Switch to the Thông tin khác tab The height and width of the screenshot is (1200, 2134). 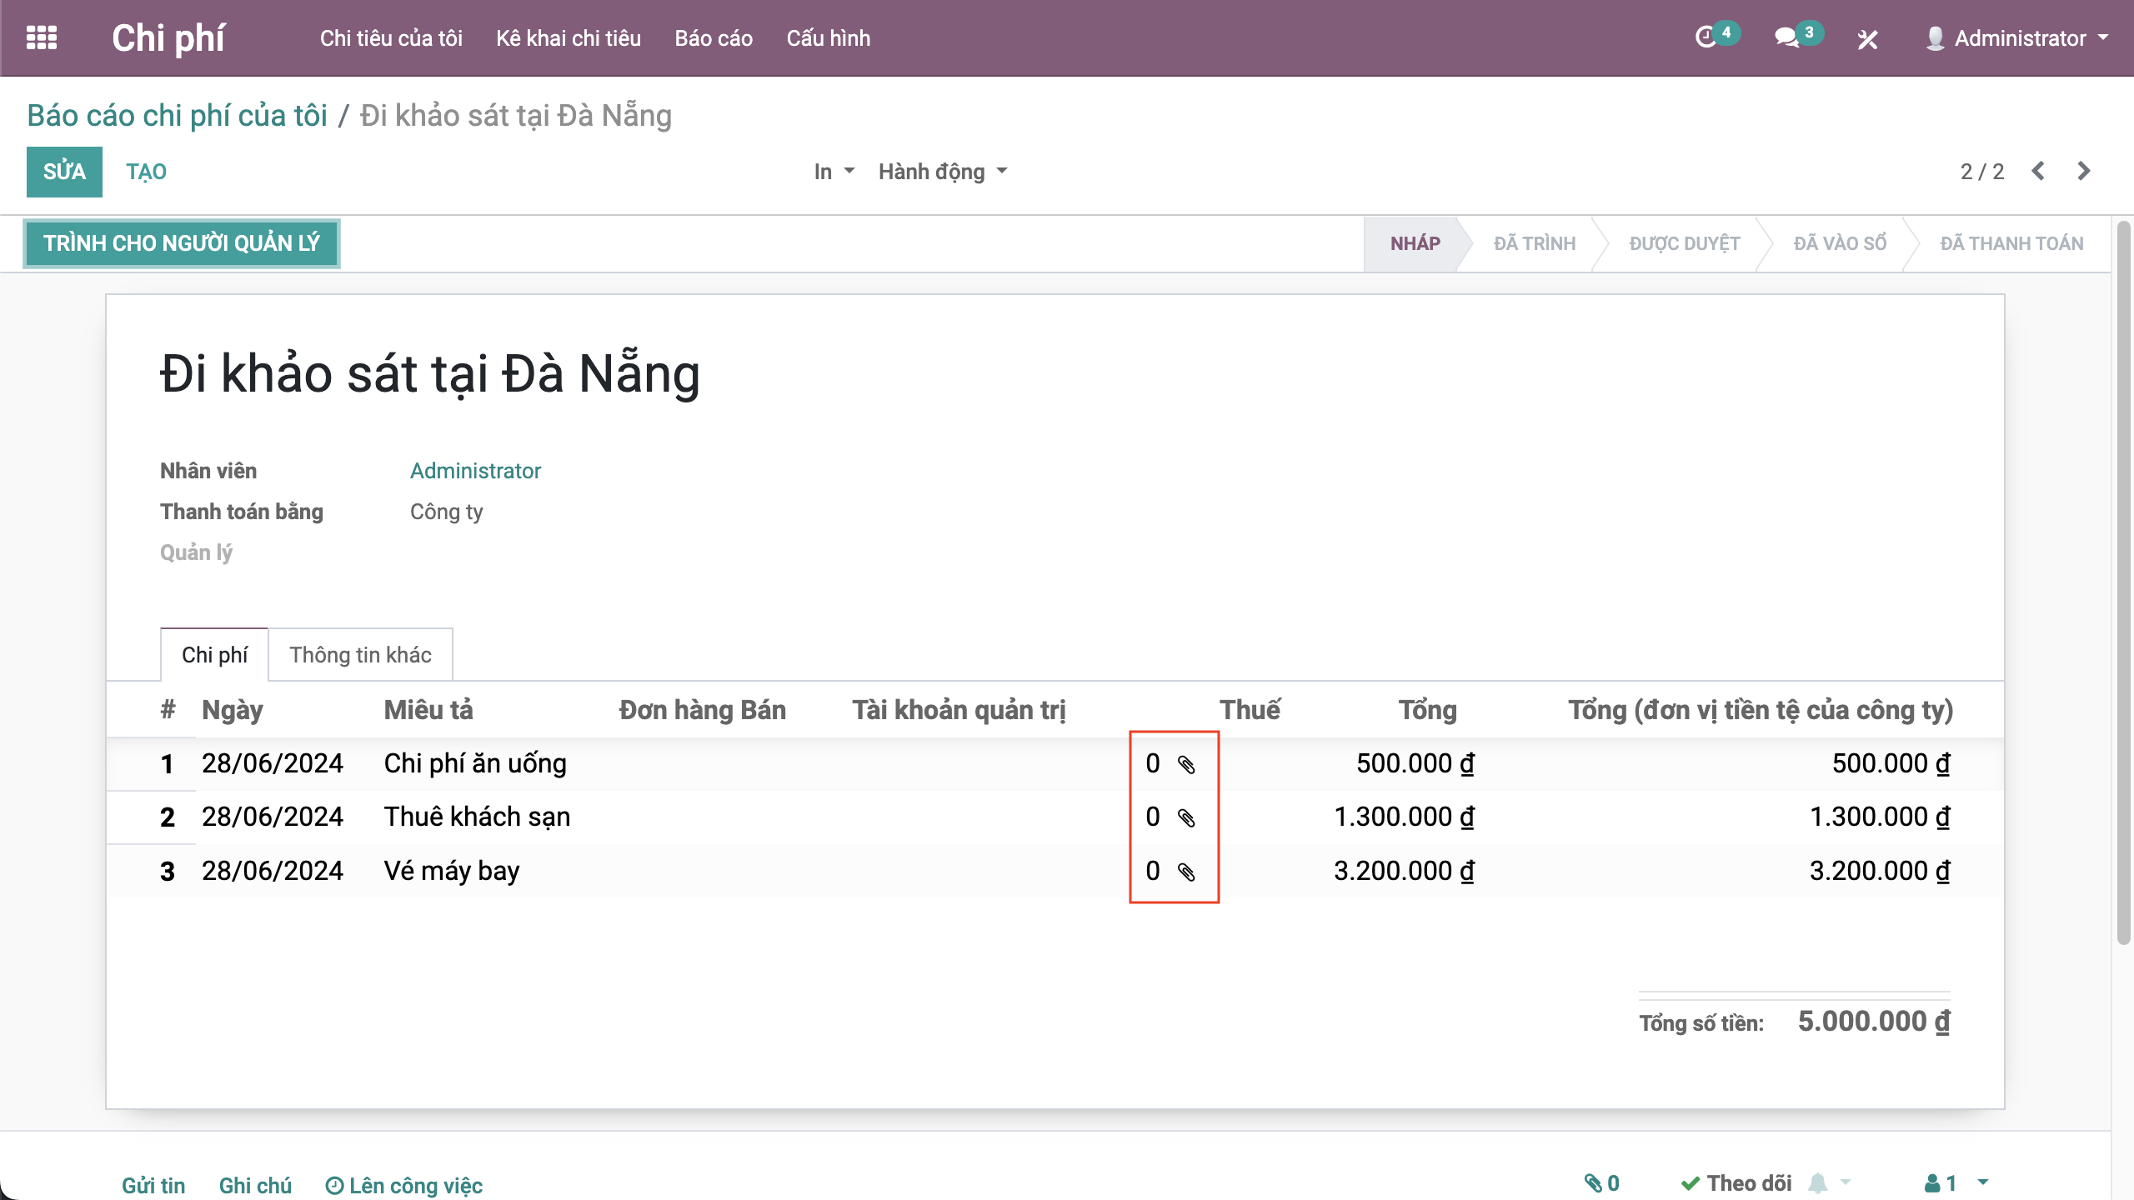click(x=360, y=655)
